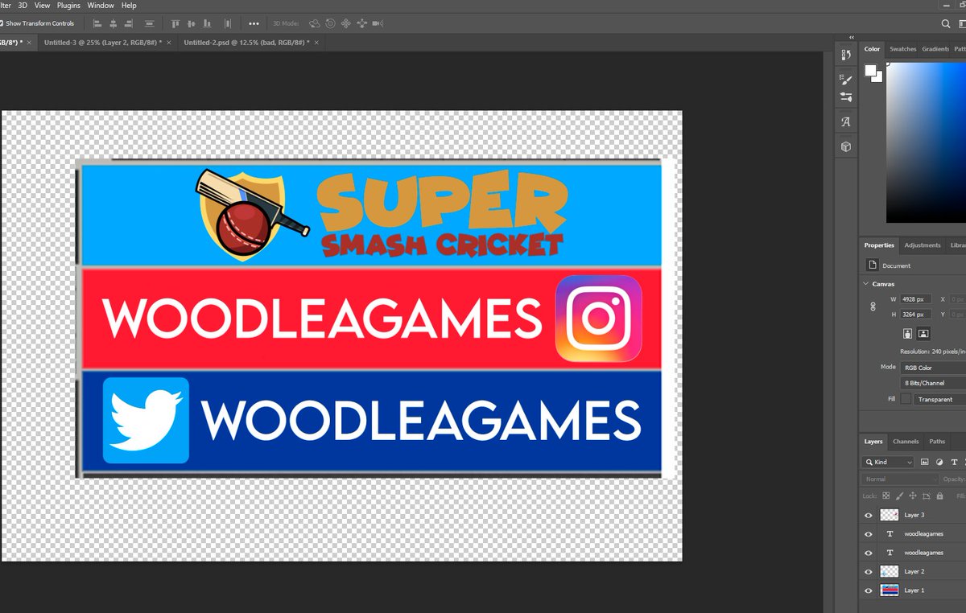Click the Lock position move icon
966x613 pixels.
point(913,496)
